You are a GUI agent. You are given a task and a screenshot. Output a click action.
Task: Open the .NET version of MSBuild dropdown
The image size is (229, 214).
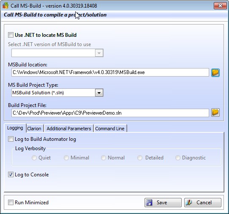click(99, 53)
